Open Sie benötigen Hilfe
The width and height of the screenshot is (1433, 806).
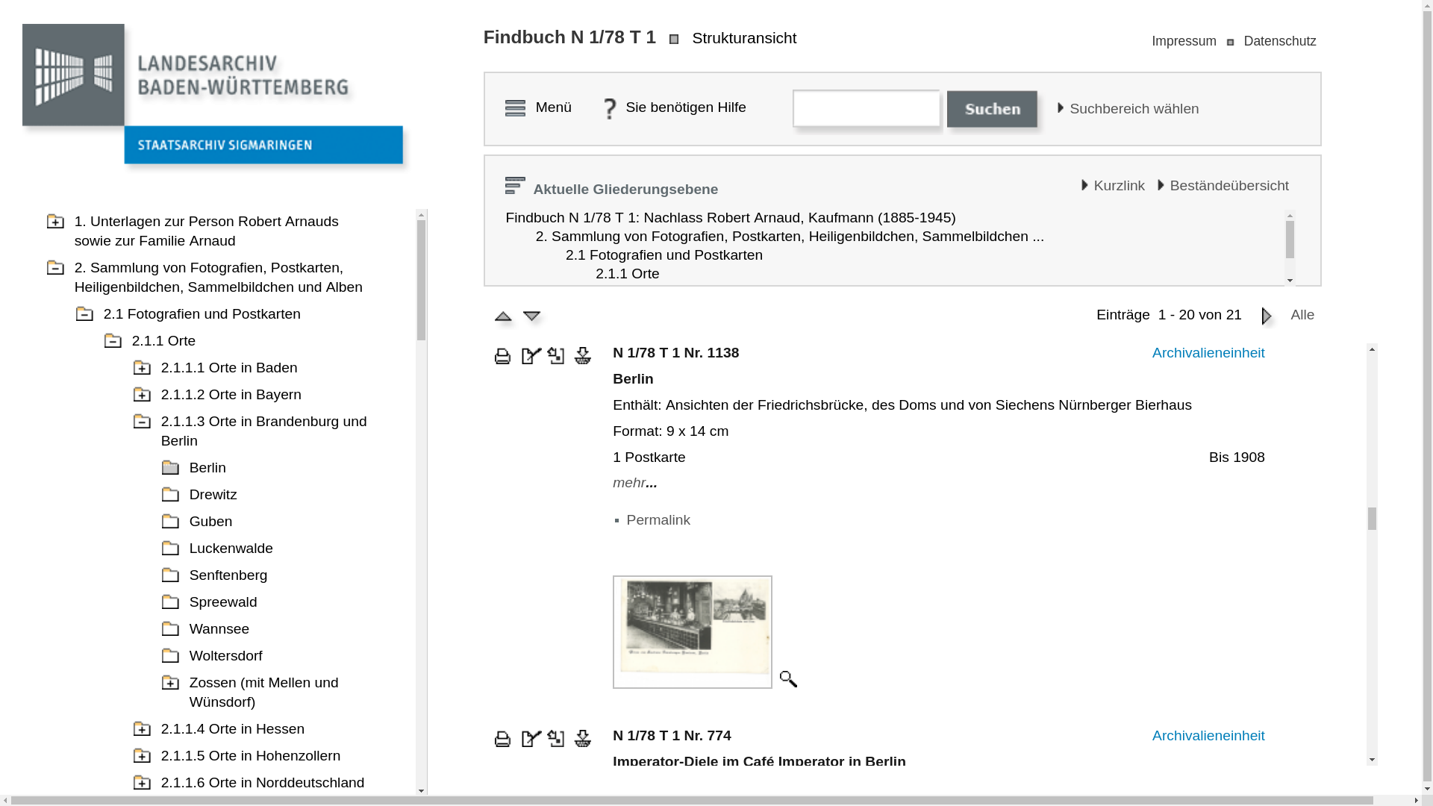(x=685, y=107)
